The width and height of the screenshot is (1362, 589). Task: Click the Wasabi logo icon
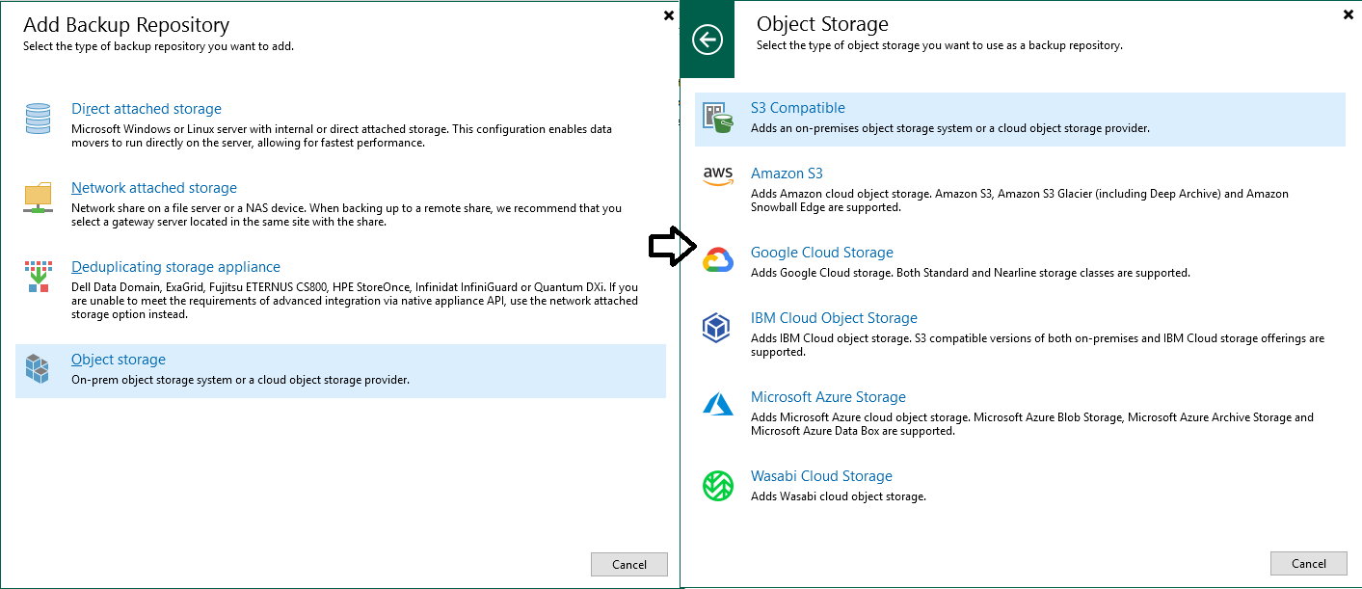tap(718, 485)
